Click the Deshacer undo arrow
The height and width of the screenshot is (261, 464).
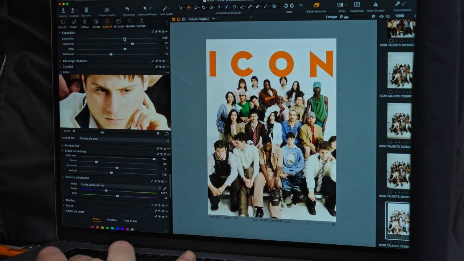tap(145, 9)
